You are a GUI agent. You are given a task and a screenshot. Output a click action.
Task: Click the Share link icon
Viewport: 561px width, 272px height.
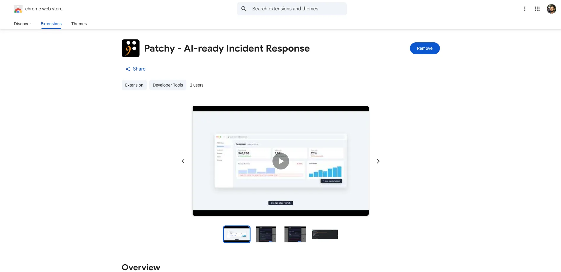(128, 69)
